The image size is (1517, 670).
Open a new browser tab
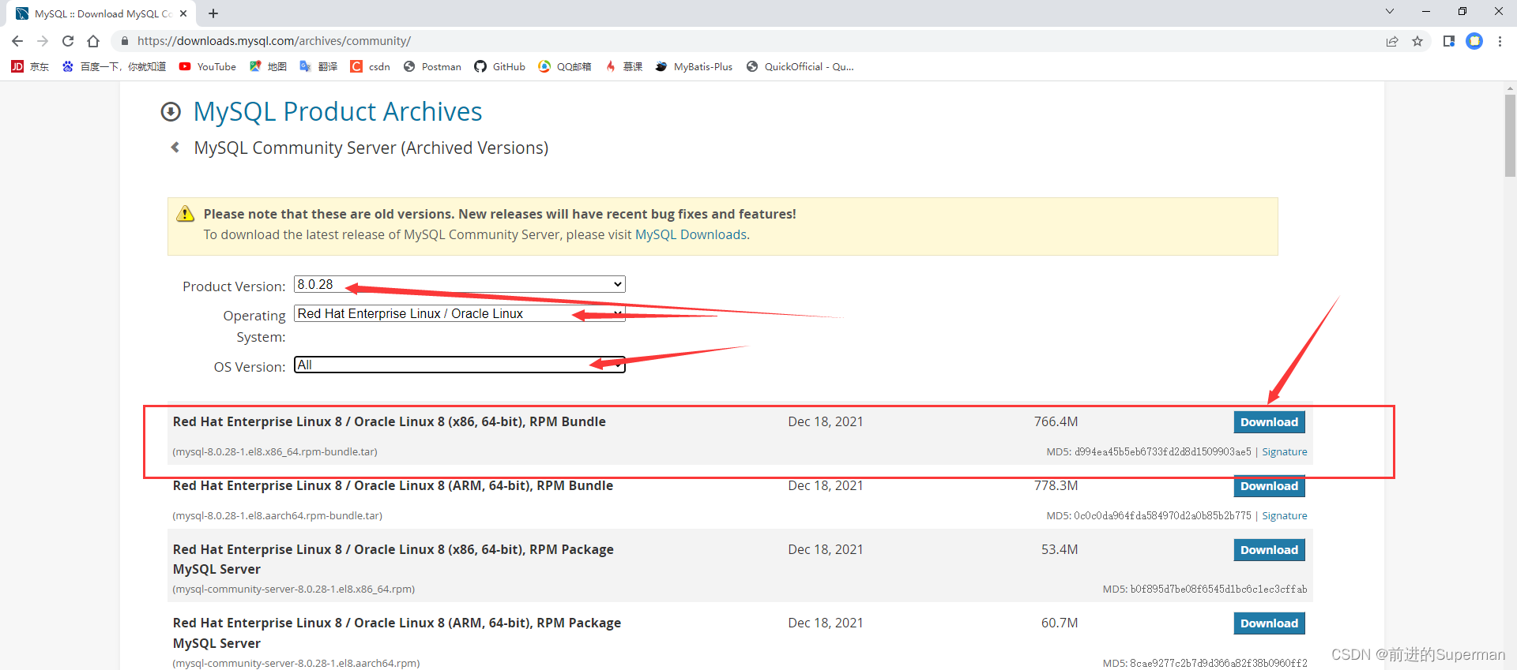[x=213, y=13]
